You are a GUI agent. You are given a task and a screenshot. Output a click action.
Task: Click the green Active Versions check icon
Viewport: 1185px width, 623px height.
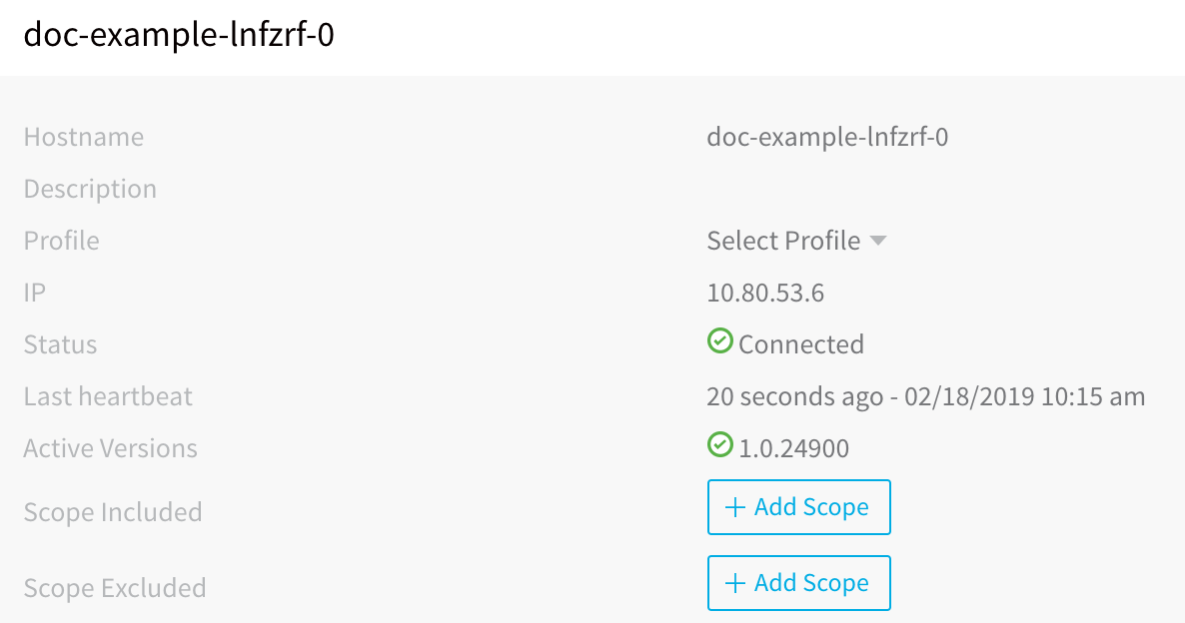(x=719, y=444)
